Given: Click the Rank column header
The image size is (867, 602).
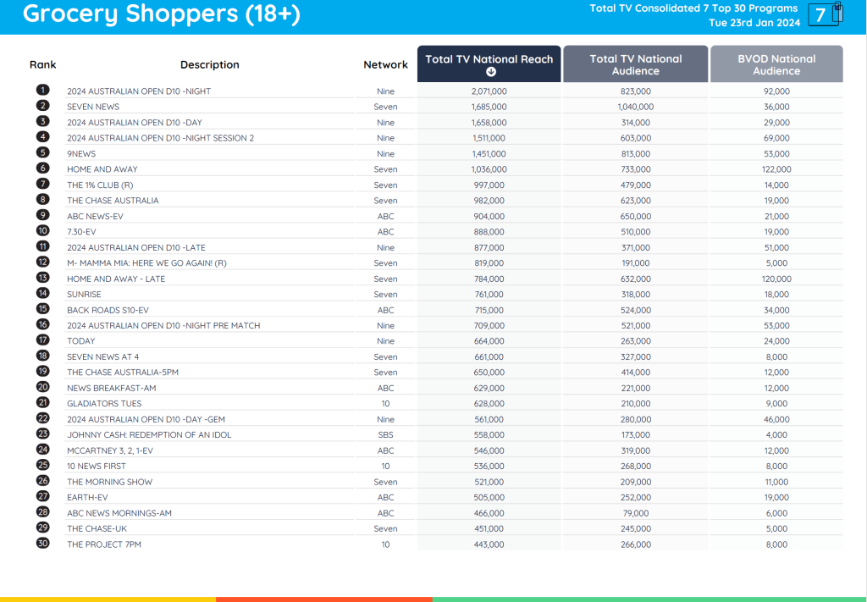Looking at the screenshot, I should pos(42,64).
